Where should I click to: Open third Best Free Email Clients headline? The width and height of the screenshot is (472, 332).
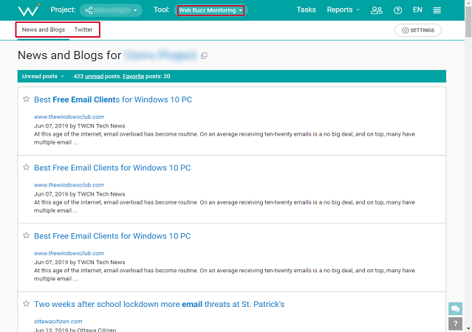pyautogui.click(x=112, y=236)
